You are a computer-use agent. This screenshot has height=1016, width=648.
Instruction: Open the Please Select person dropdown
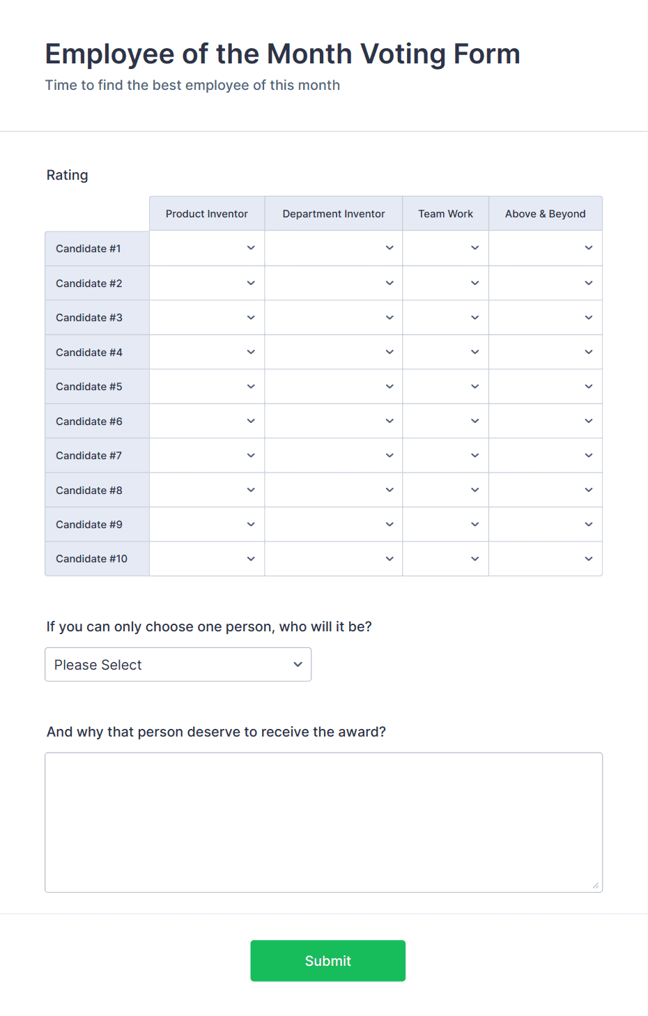(178, 664)
